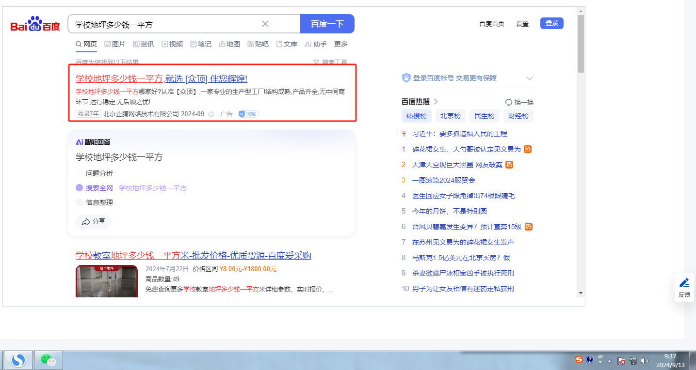This screenshot has height=370, width=696.
Task: Click the Sogou input method tray icon
Action: pos(579,359)
